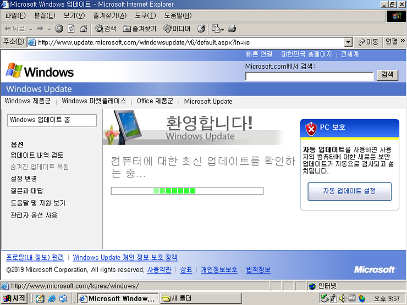Image resolution: width=407 pixels, height=305 pixels.
Task: Print the page with the printer icon
Action: (x=232, y=29)
